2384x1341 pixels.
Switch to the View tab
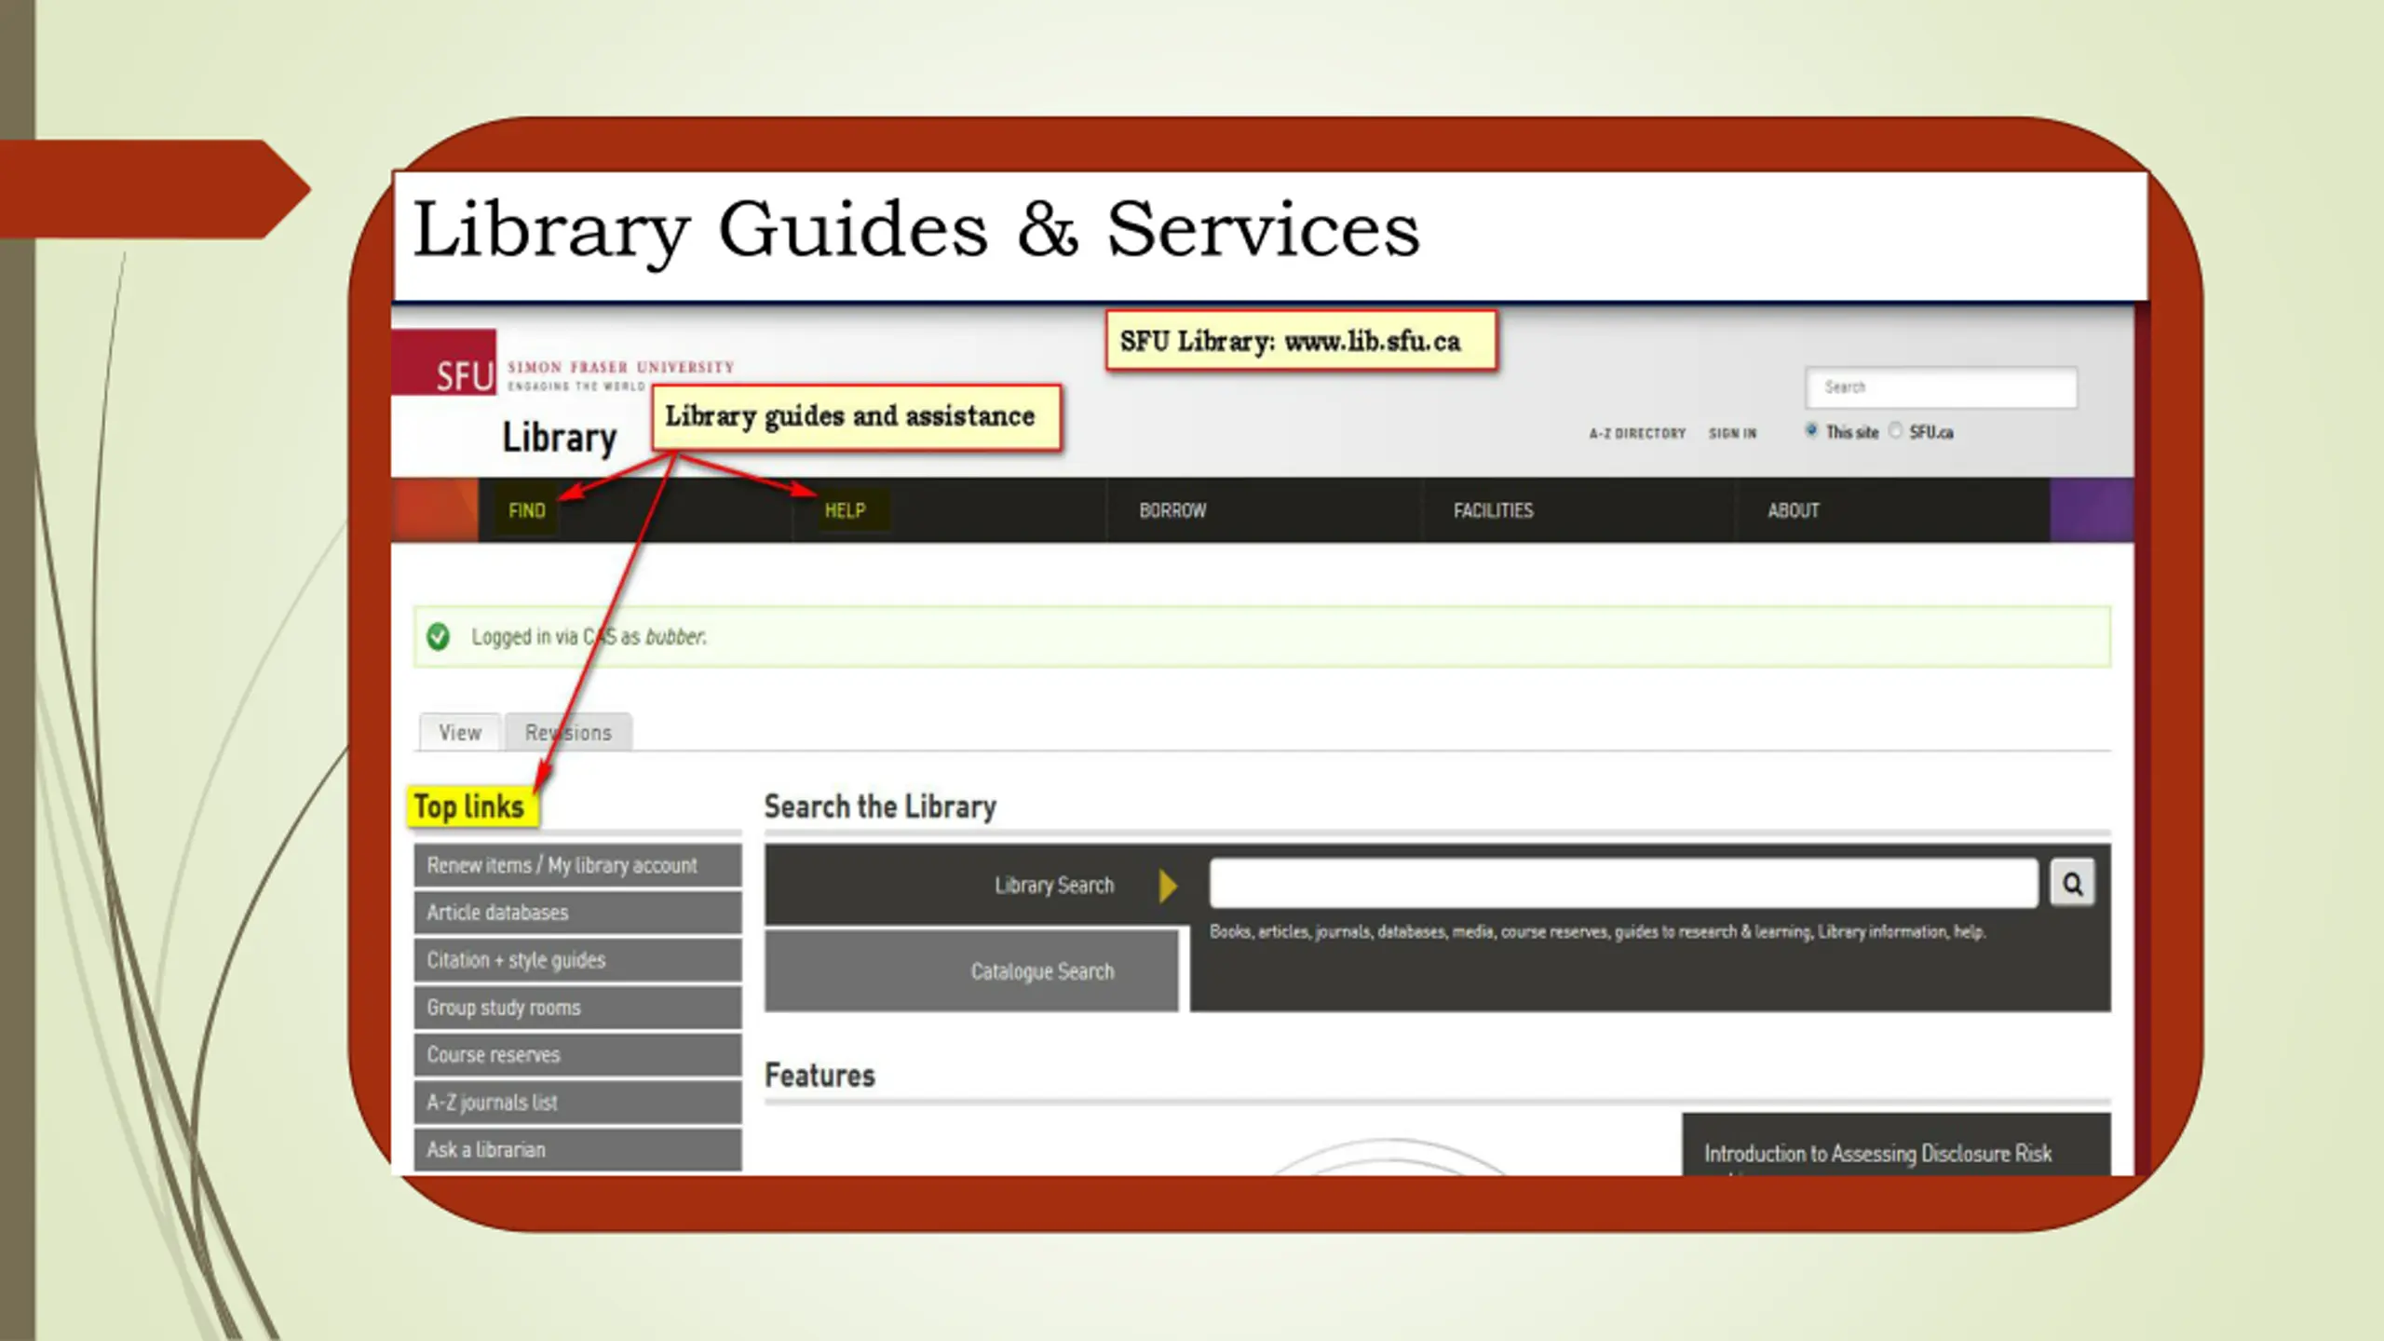pos(460,732)
